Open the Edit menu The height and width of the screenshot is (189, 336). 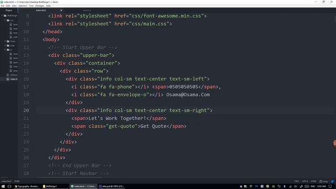[8, 6]
